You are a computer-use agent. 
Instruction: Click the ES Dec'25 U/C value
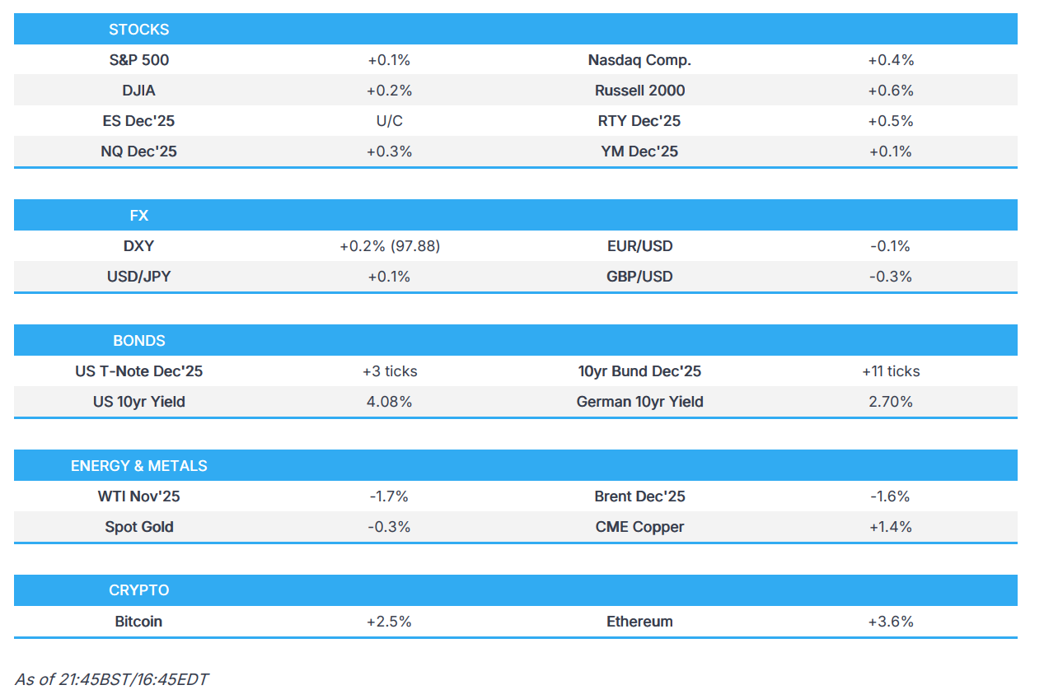point(389,121)
